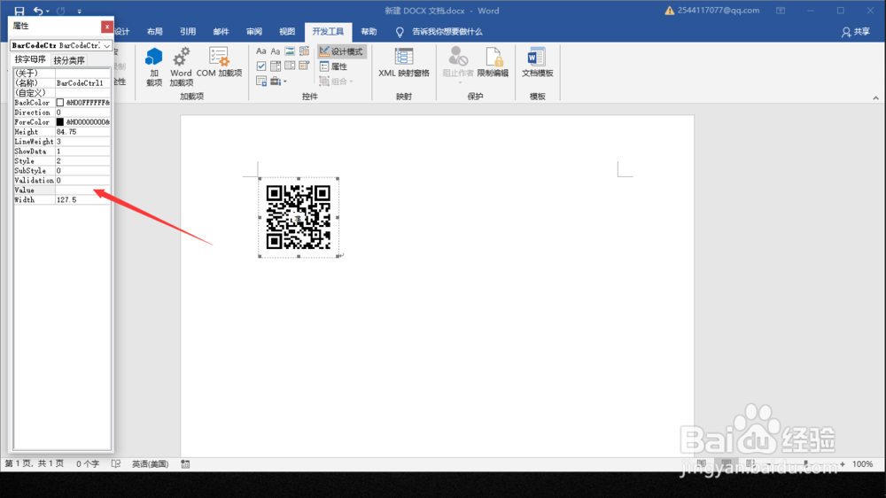Click the Undo arrow icon

(38, 11)
